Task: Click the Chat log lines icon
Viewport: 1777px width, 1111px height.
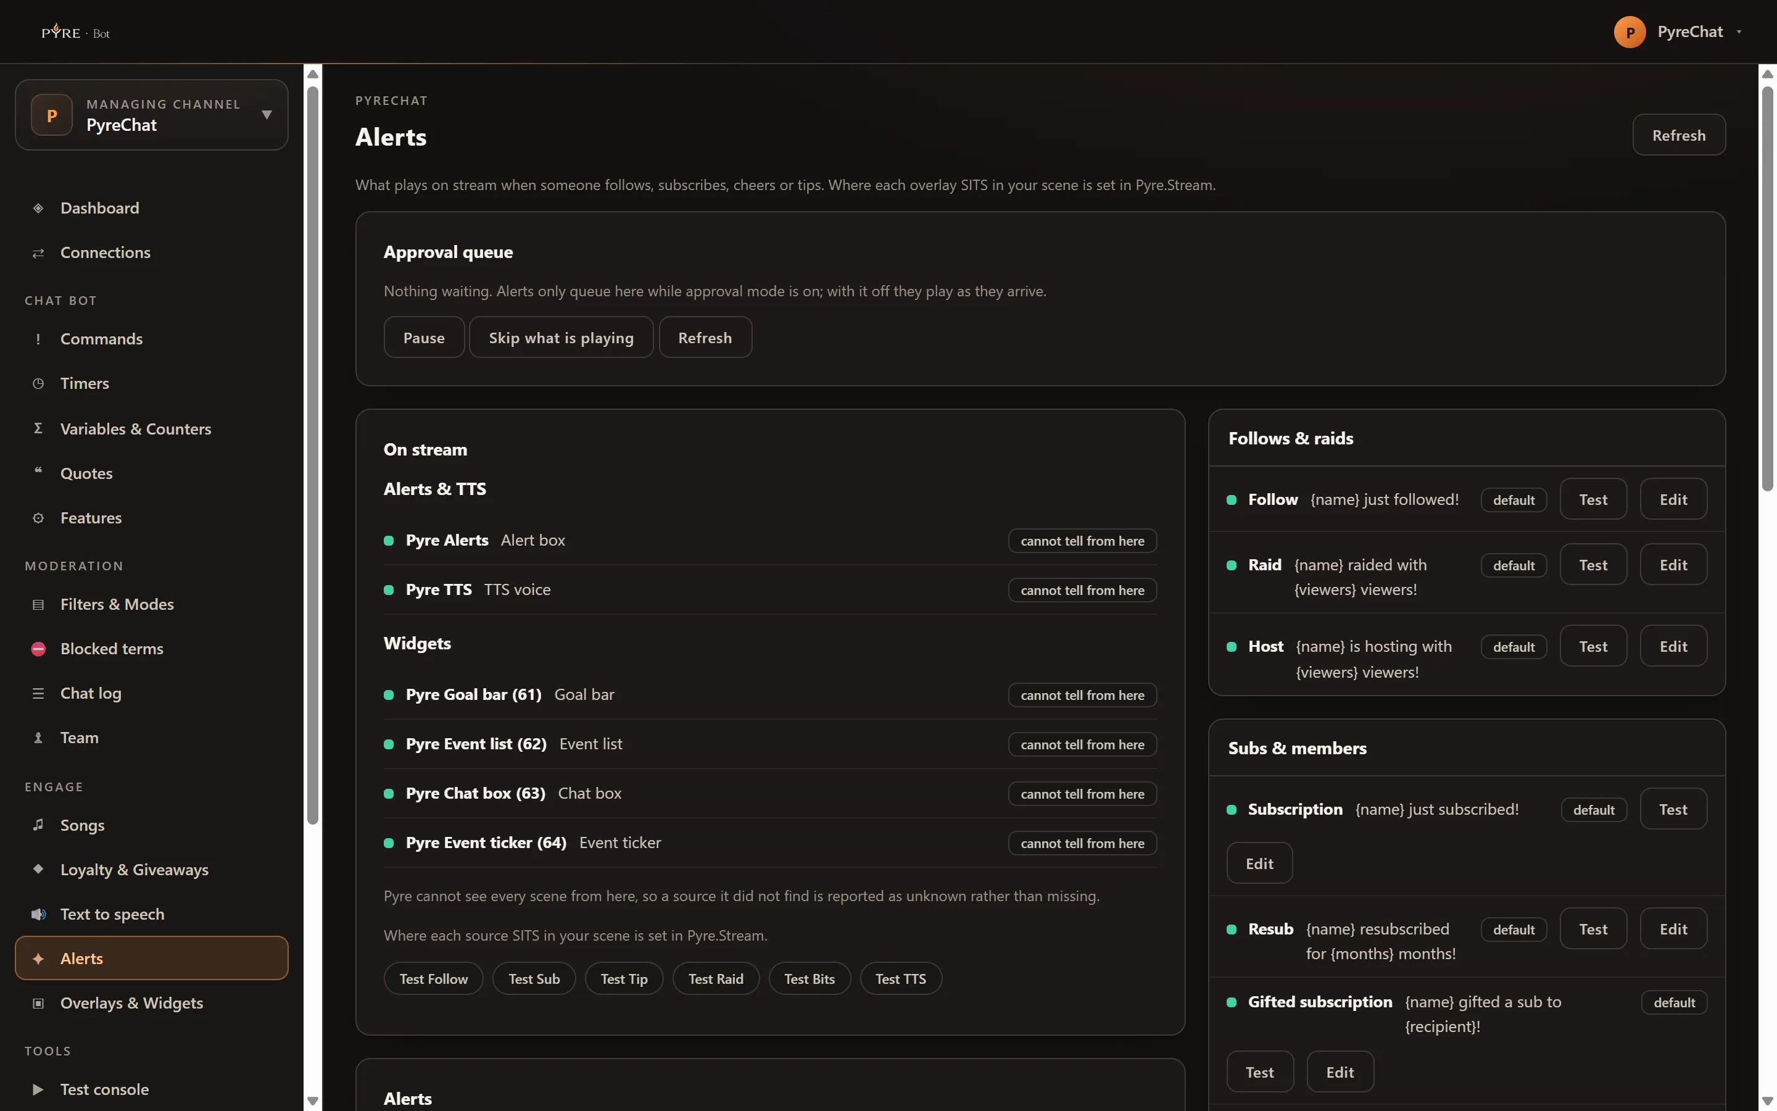Action: [38, 694]
